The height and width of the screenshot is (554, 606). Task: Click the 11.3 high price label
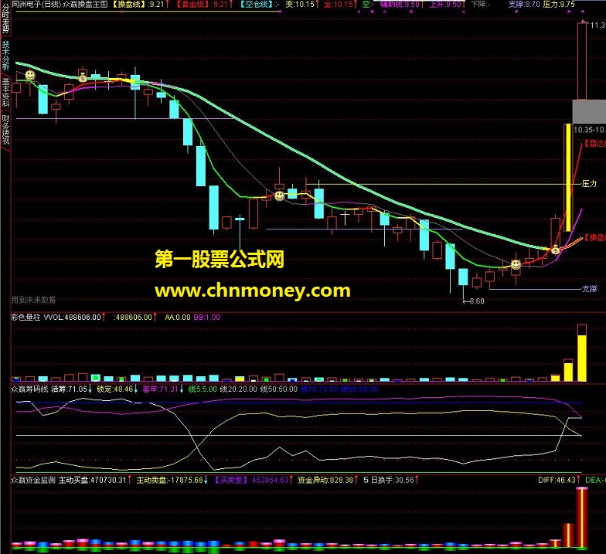click(597, 25)
